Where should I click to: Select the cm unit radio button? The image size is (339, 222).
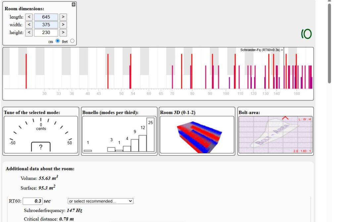point(58,41)
